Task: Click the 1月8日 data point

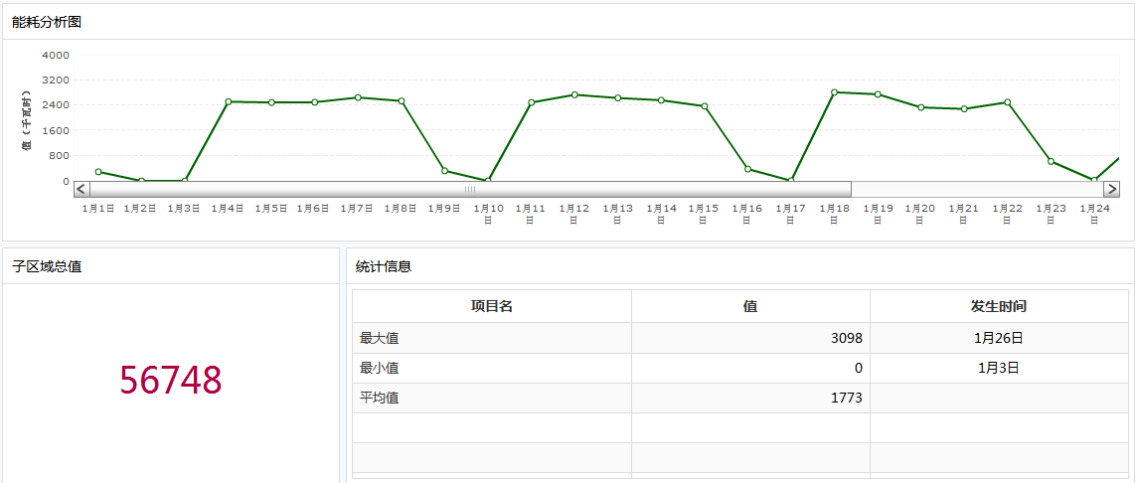Action: point(401,100)
